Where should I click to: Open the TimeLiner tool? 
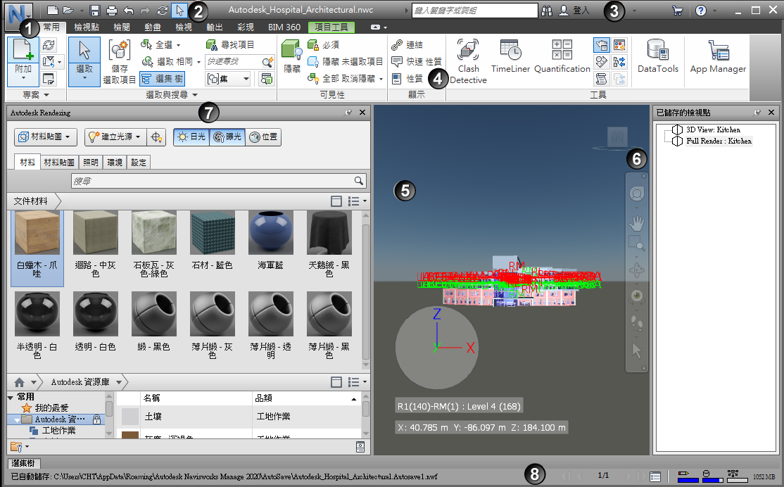tap(510, 56)
